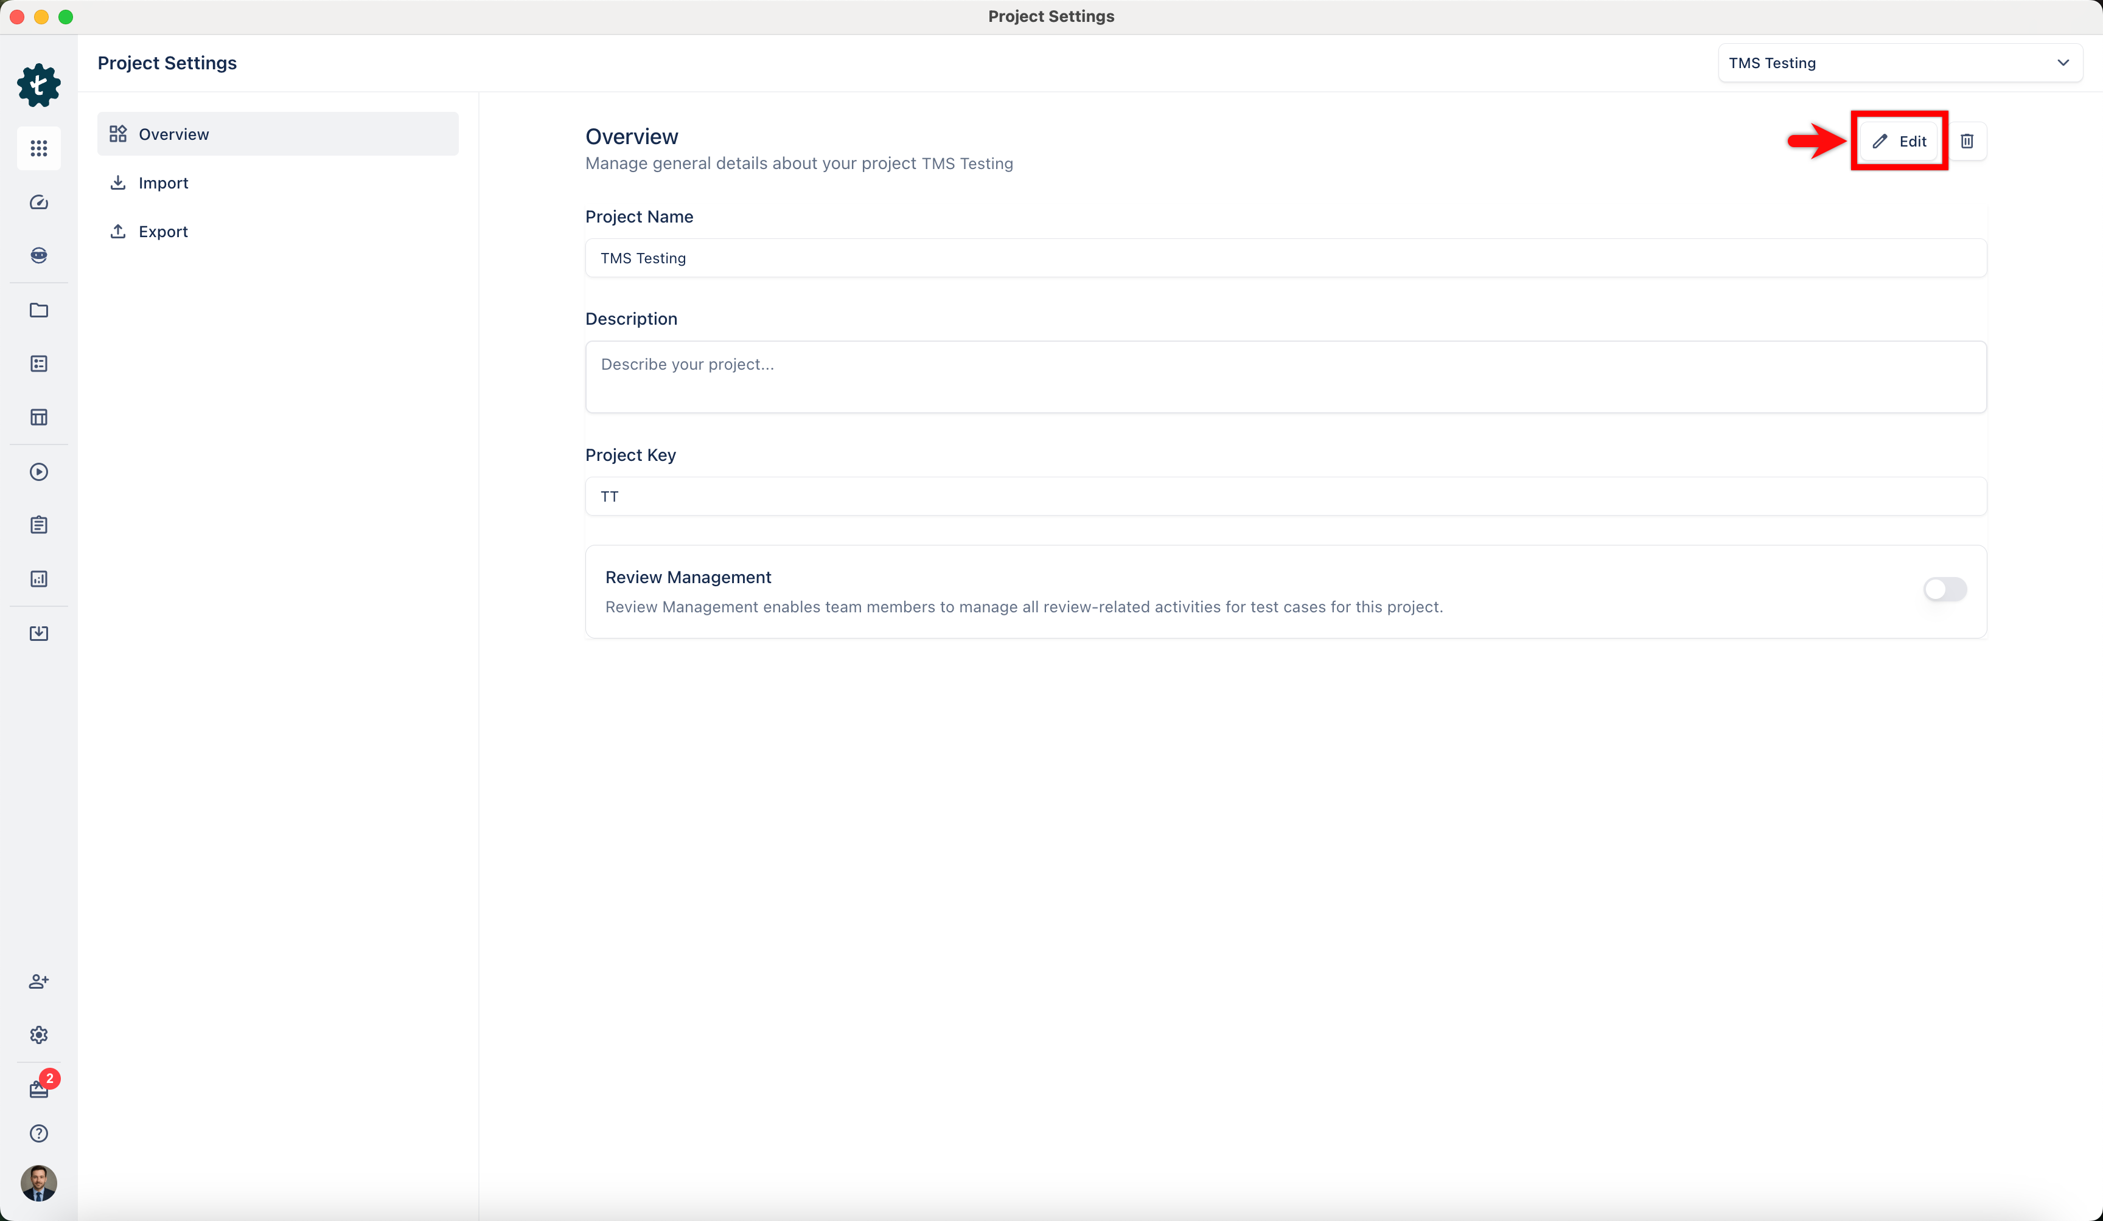Click the help question mark icon
The image size is (2103, 1221).
(x=38, y=1133)
